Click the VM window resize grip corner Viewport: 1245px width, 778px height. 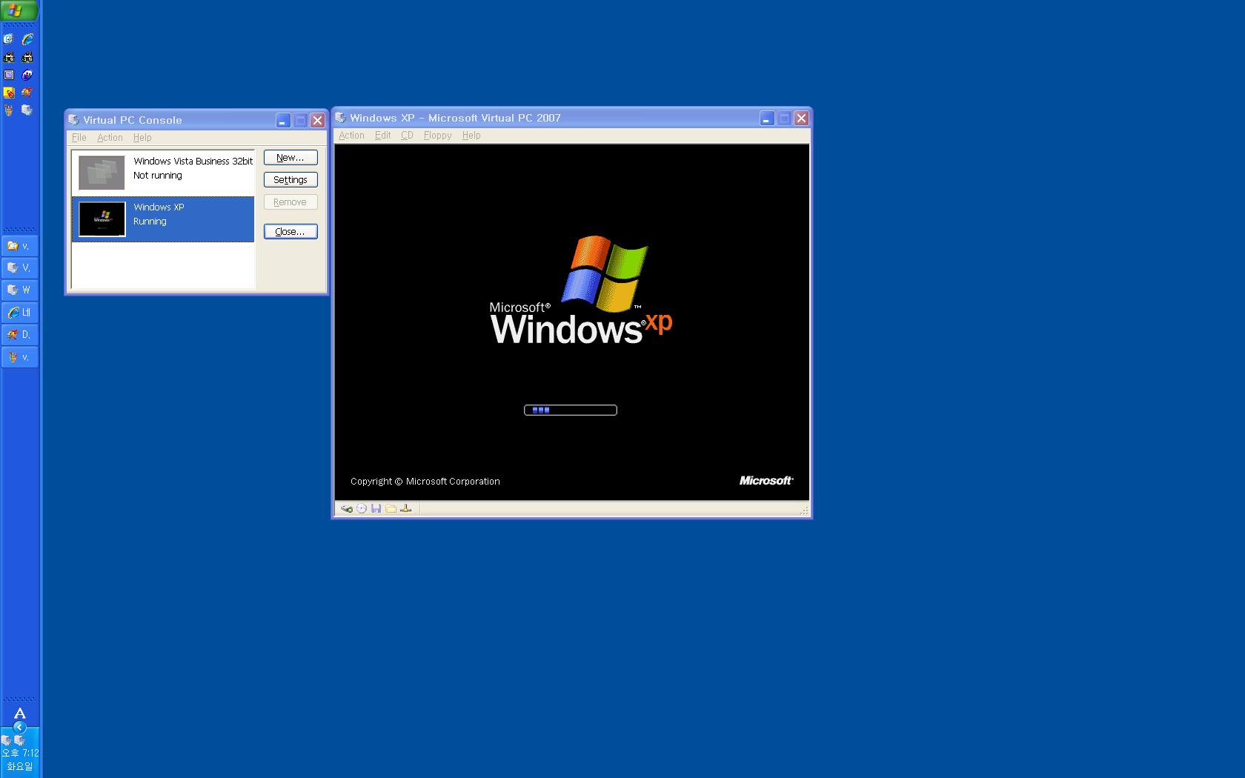tap(804, 511)
